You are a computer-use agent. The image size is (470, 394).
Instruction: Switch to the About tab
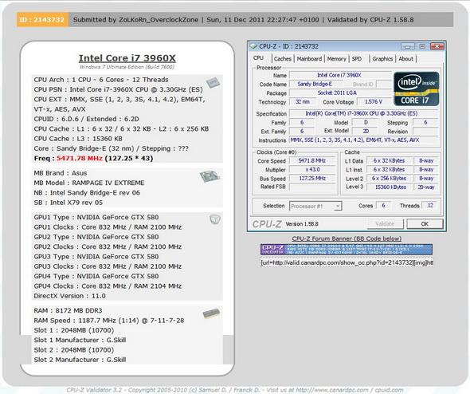405,59
